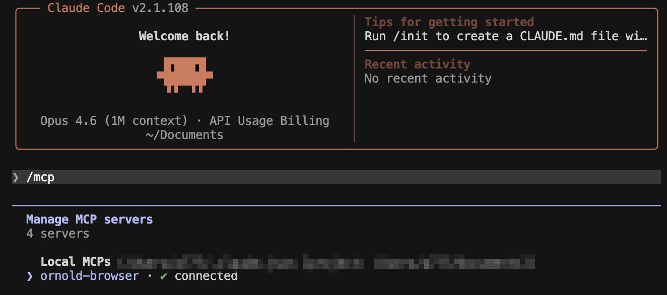This screenshot has width=667, height=295.
Task: Click the chevron next to ornold-browser
Action: pyautogui.click(x=29, y=276)
